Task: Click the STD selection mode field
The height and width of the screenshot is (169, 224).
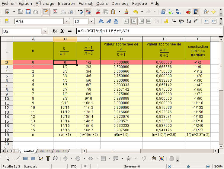Action: click(x=73, y=166)
